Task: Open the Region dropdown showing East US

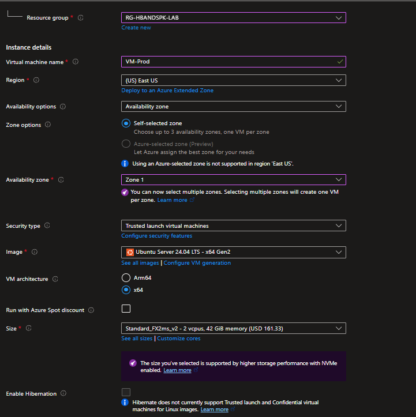Action: click(x=234, y=80)
